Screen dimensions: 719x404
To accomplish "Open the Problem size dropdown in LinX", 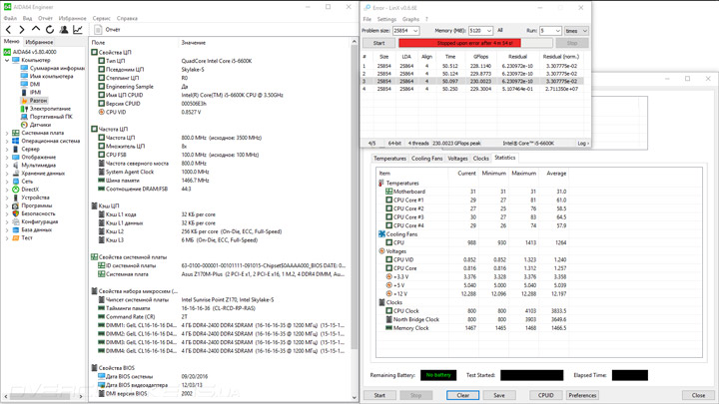I will [415, 31].
